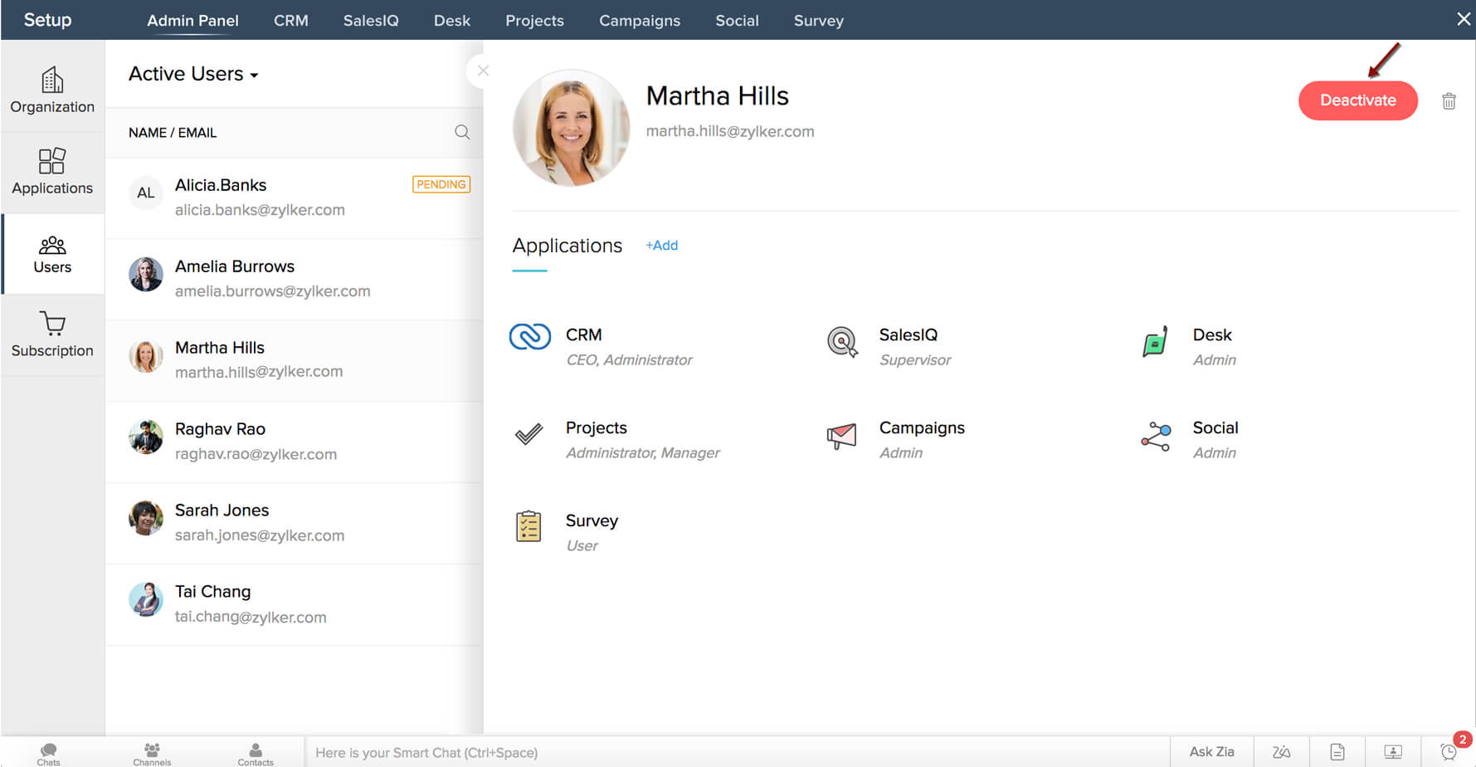Switch to the CRM top tab
Viewport: 1476px width, 767px height.
(291, 21)
